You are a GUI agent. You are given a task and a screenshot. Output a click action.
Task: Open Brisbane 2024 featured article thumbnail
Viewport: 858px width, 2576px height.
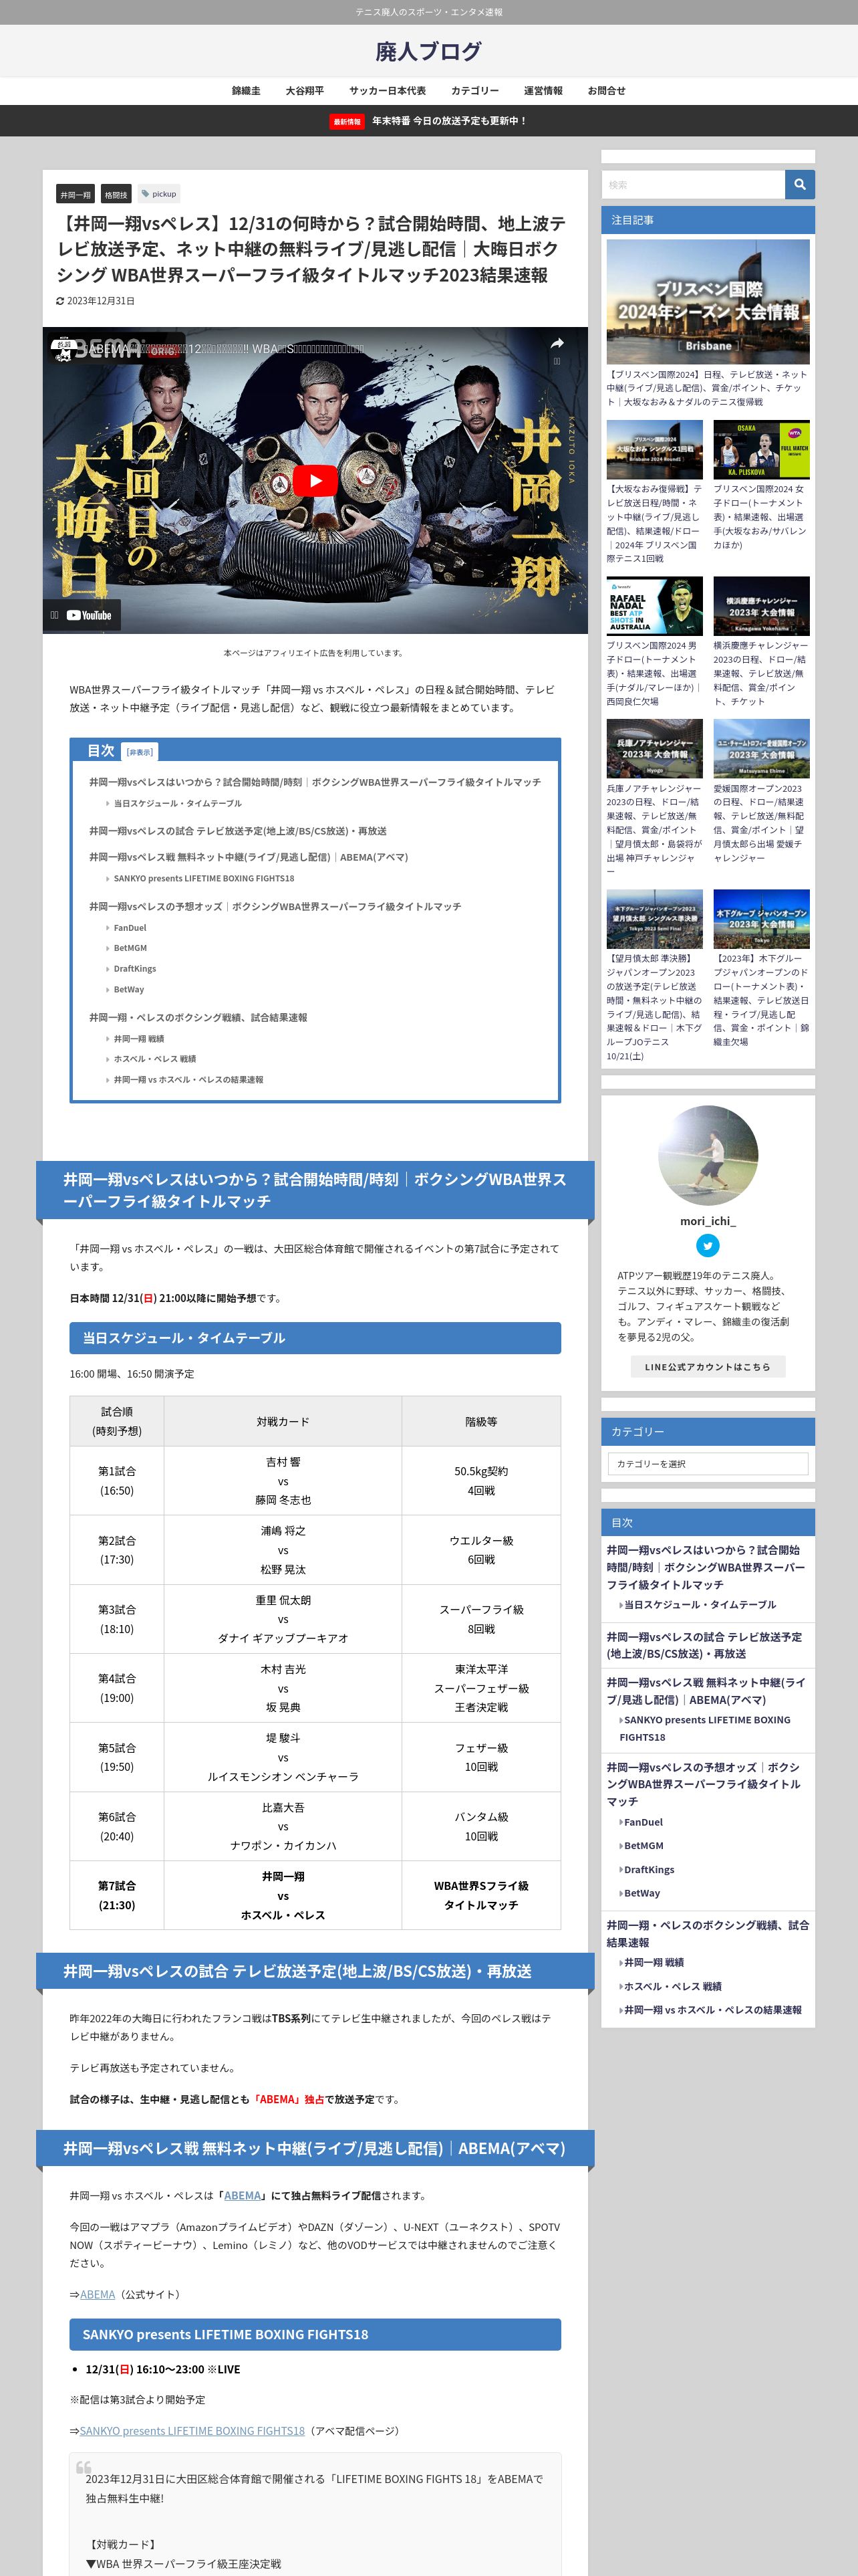pos(707,301)
